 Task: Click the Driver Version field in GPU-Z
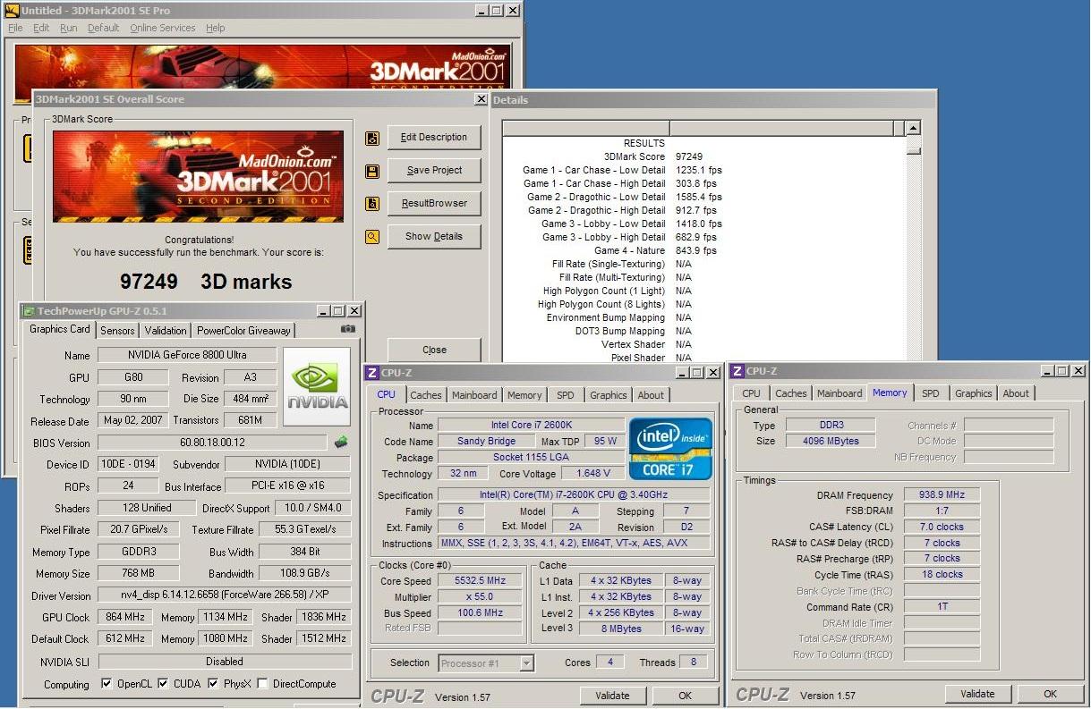click(225, 596)
